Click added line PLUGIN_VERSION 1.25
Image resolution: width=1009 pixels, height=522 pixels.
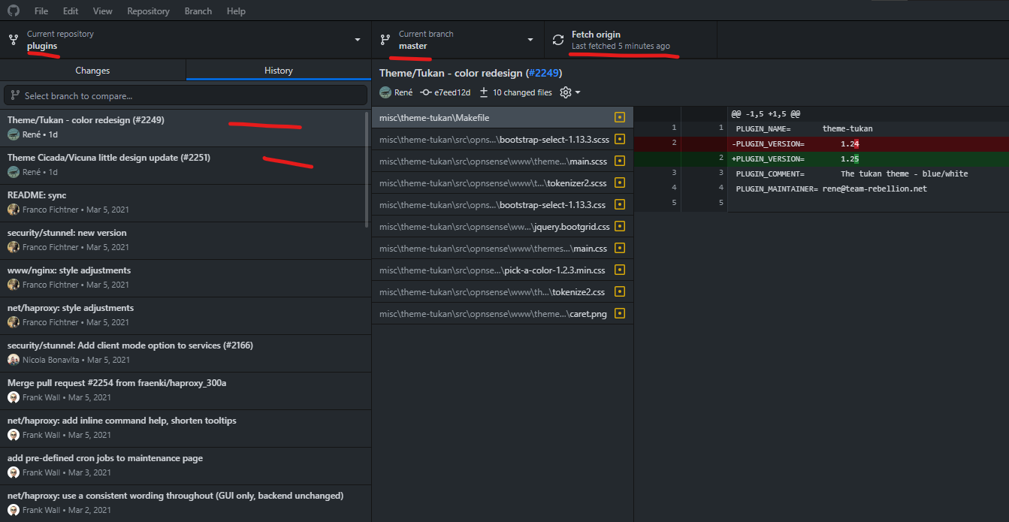821,158
